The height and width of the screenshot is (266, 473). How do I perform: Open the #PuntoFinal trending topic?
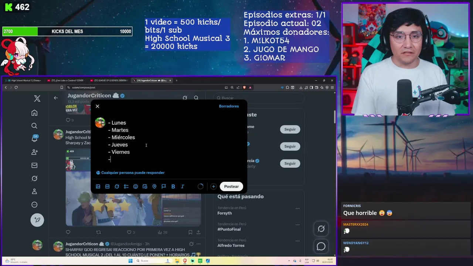pos(229,229)
